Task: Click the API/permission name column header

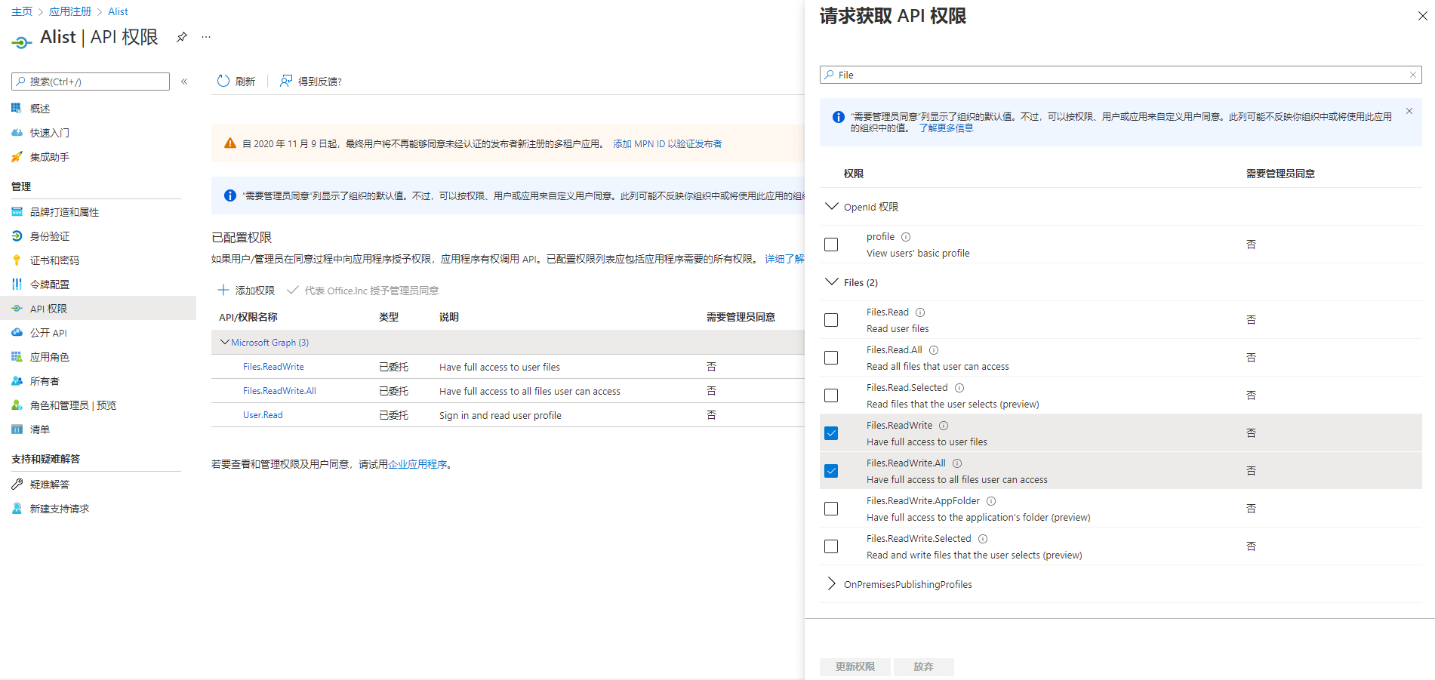Action: click(x=248, y=317)
